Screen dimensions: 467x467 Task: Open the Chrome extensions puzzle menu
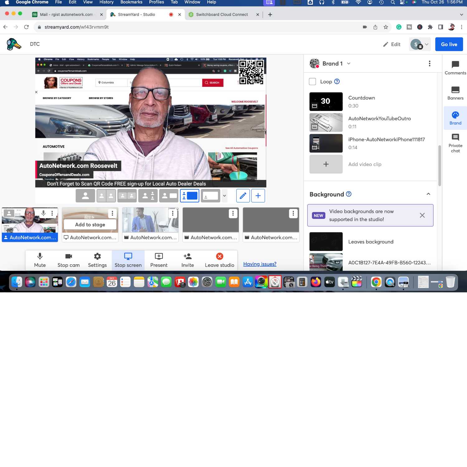coord(430,27)
